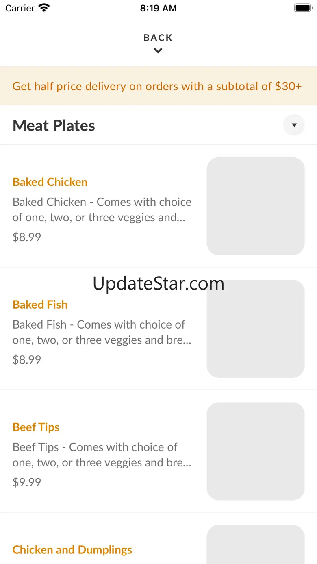
Task: Tap the Beef Tips image placeholder
Action: 256,451
